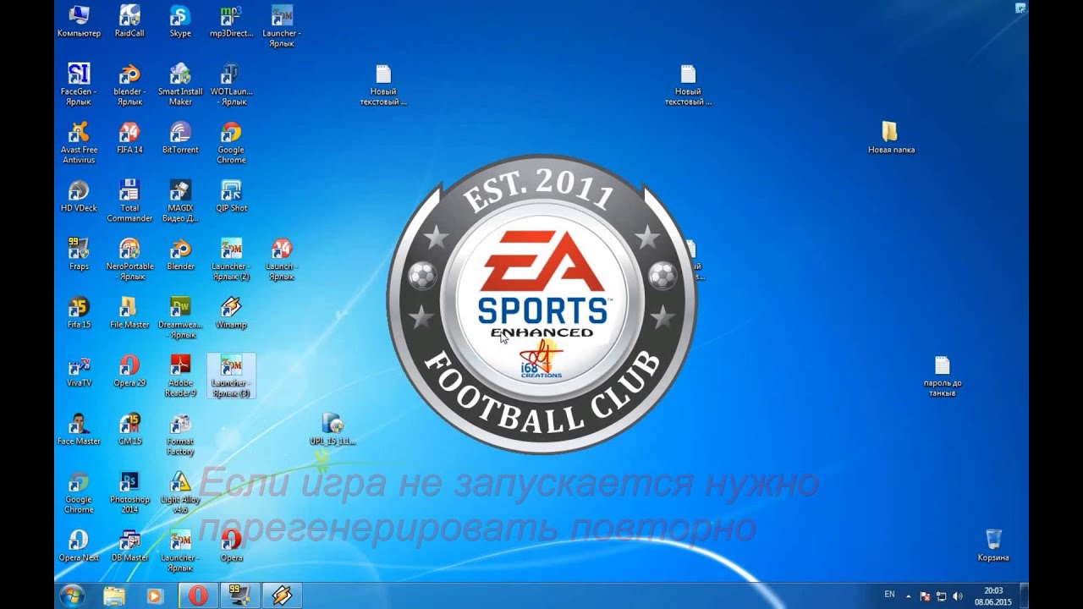Open the clock showing 20:03
This screenshot has height=609, width=1083.
993,595
